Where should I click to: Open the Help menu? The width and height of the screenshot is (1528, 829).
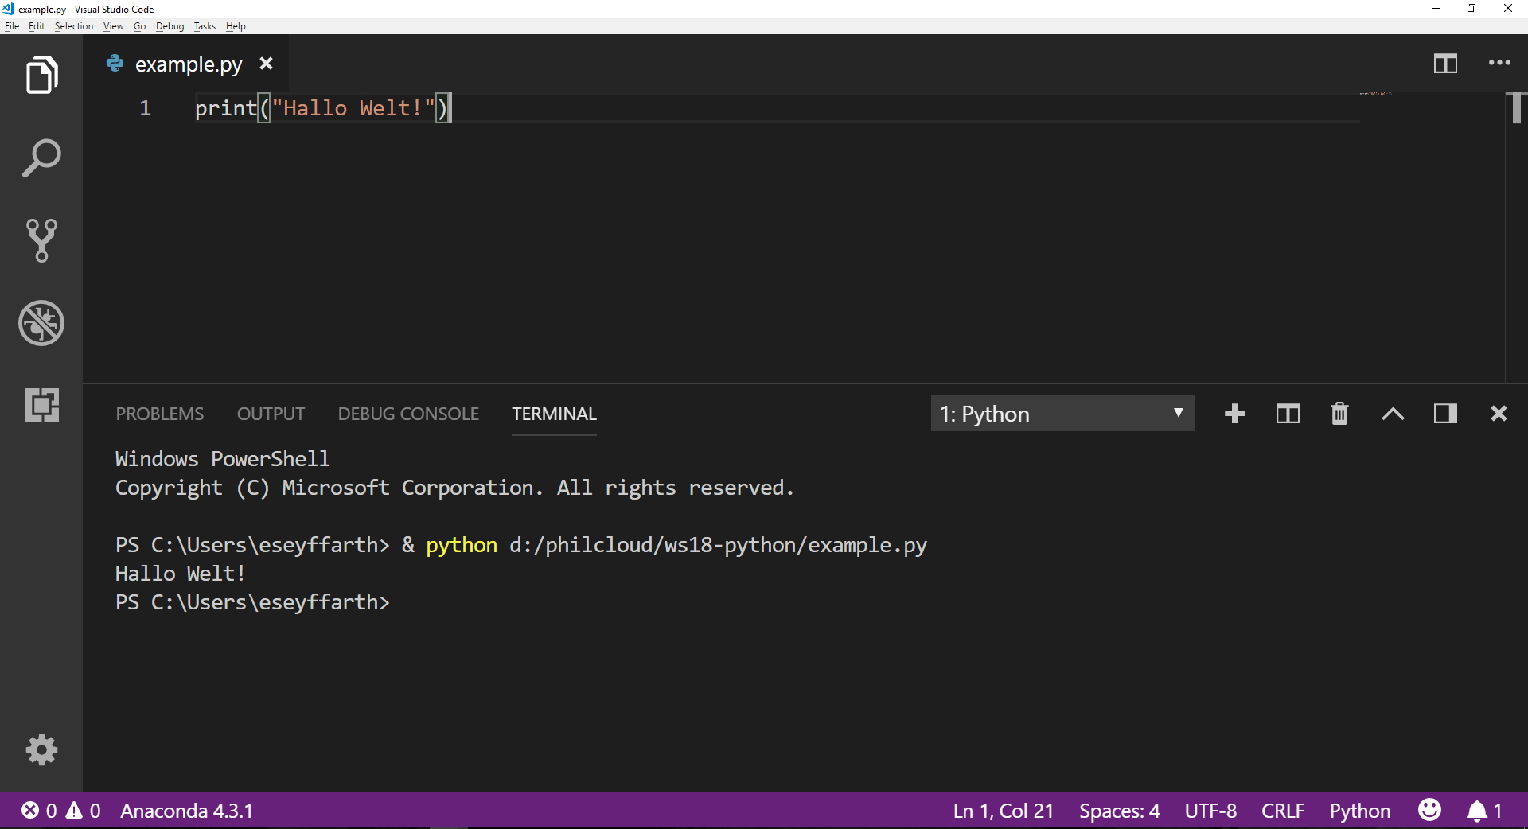coord(236,26)
